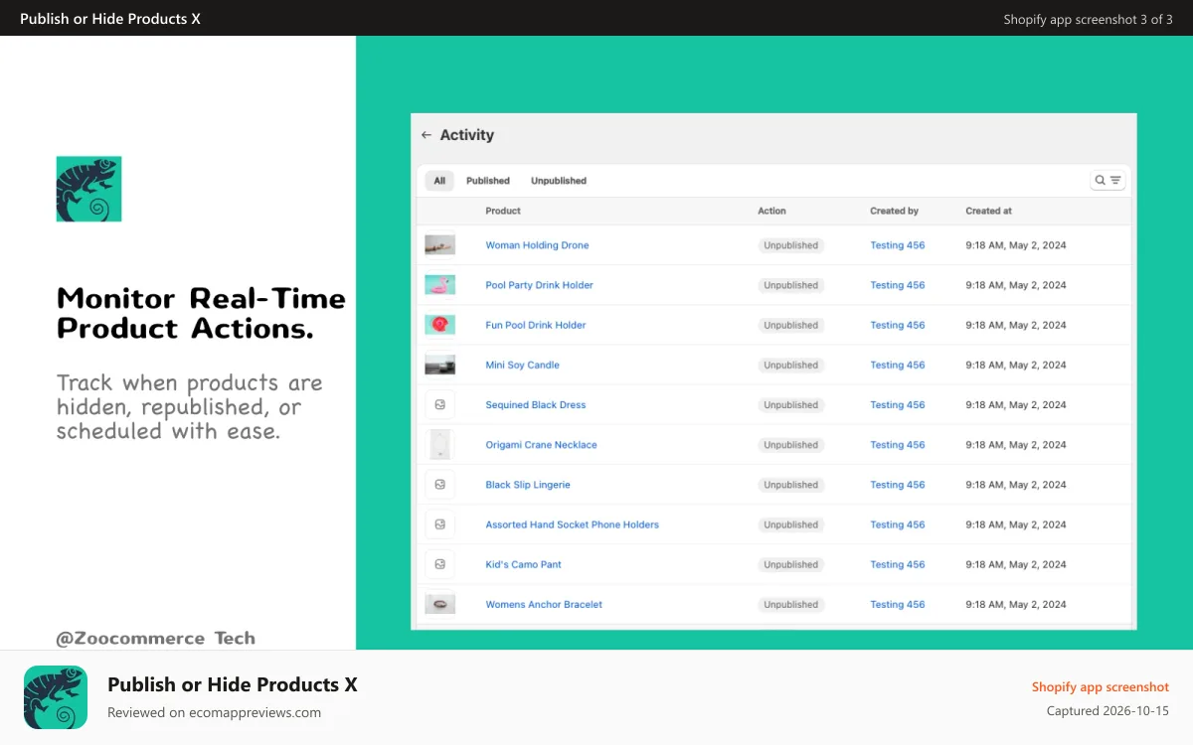
Task: Click Kid's Camo Pant placeholder image icon
Action: pyautogui.click(x=439, y=564)
